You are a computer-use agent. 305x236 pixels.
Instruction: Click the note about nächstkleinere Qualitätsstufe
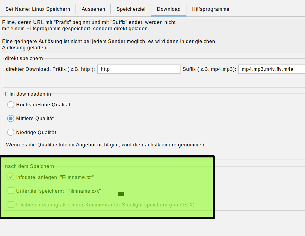(x=106, y=145)
